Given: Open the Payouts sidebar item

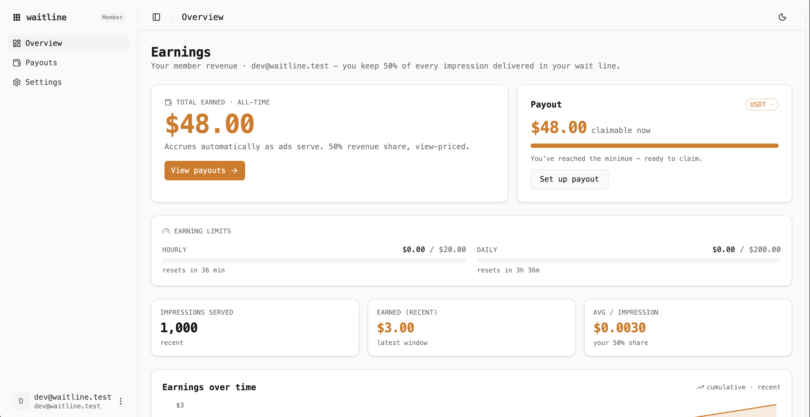Looking at the screenshot, I should [68, 63].
